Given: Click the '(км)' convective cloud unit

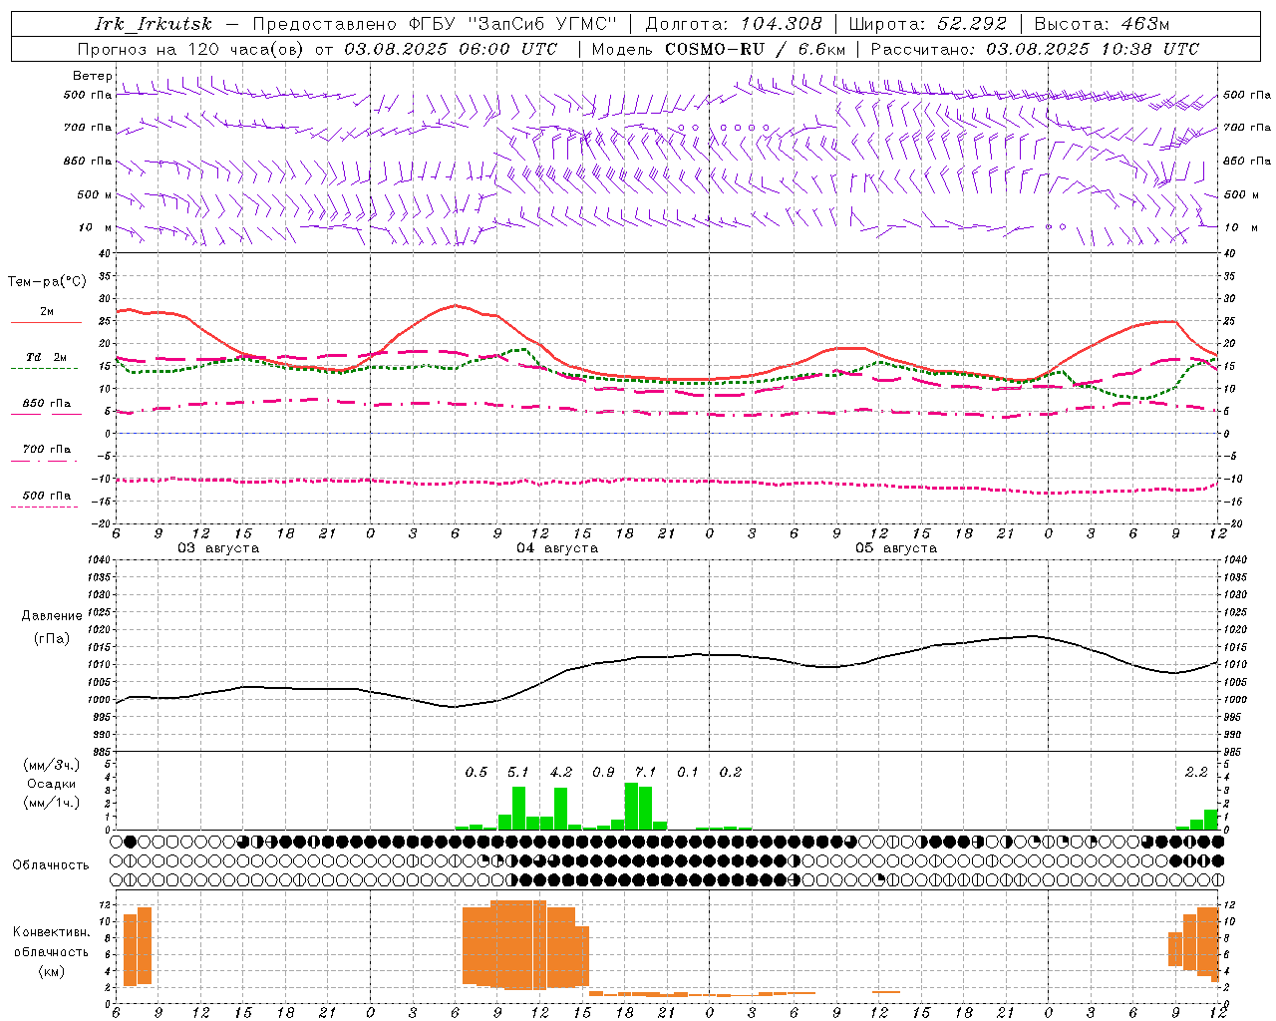Looking at the screenshot, I should (x=51, y=971).
